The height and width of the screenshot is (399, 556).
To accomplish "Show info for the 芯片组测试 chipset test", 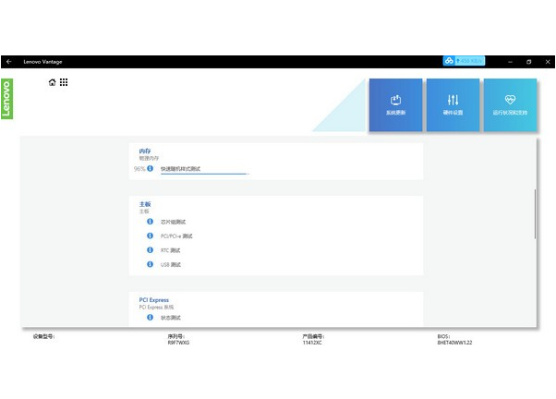I will (150, 222).
